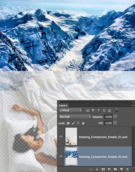
Task: Filter layers by pixel layer icon
Action: (x=88, y=110)
